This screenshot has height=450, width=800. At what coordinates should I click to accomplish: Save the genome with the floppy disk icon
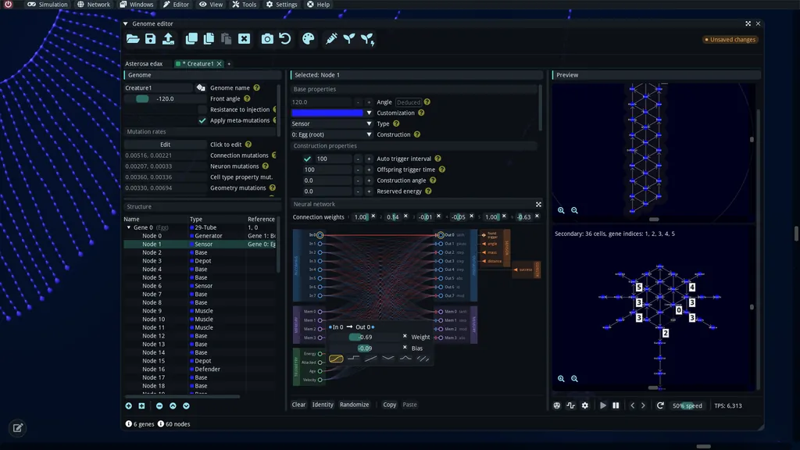click(150, 39)
